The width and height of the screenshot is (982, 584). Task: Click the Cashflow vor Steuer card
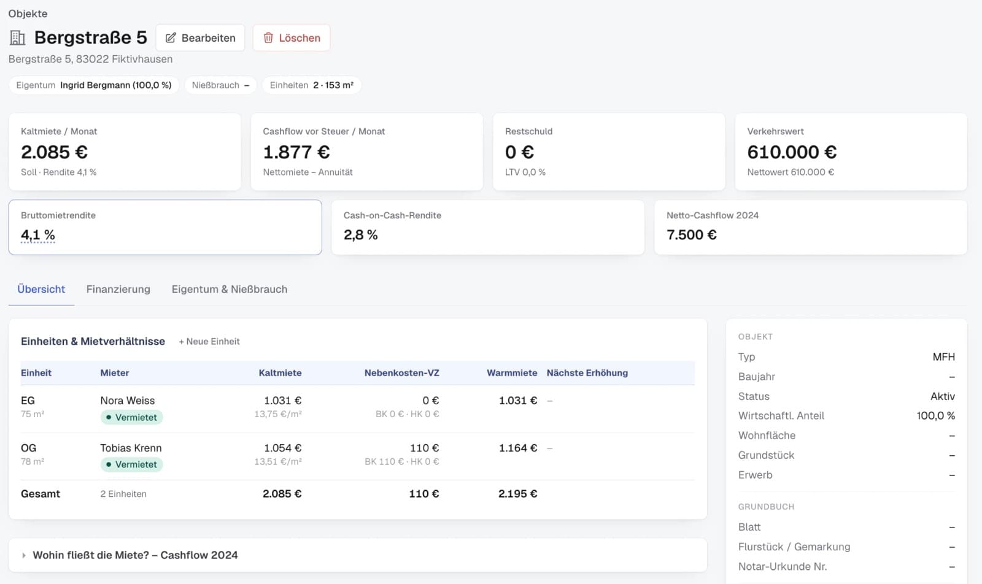(367, 152)
